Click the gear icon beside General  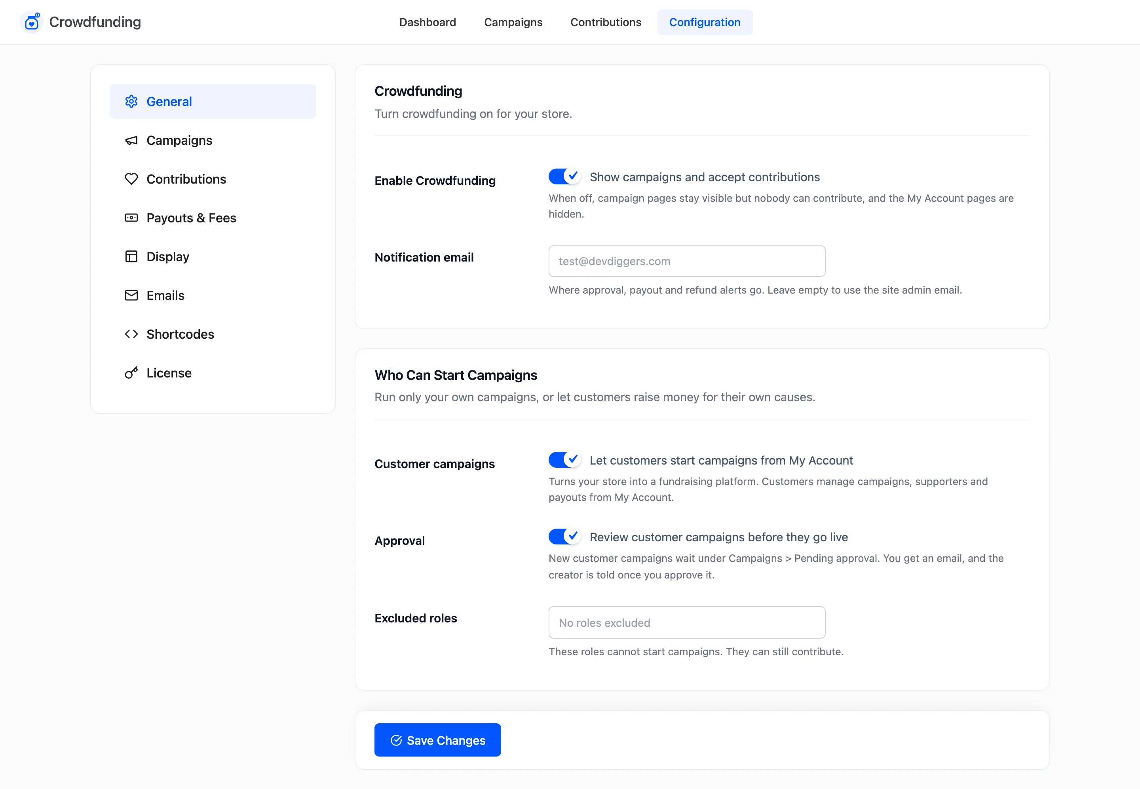pos(131,101)
